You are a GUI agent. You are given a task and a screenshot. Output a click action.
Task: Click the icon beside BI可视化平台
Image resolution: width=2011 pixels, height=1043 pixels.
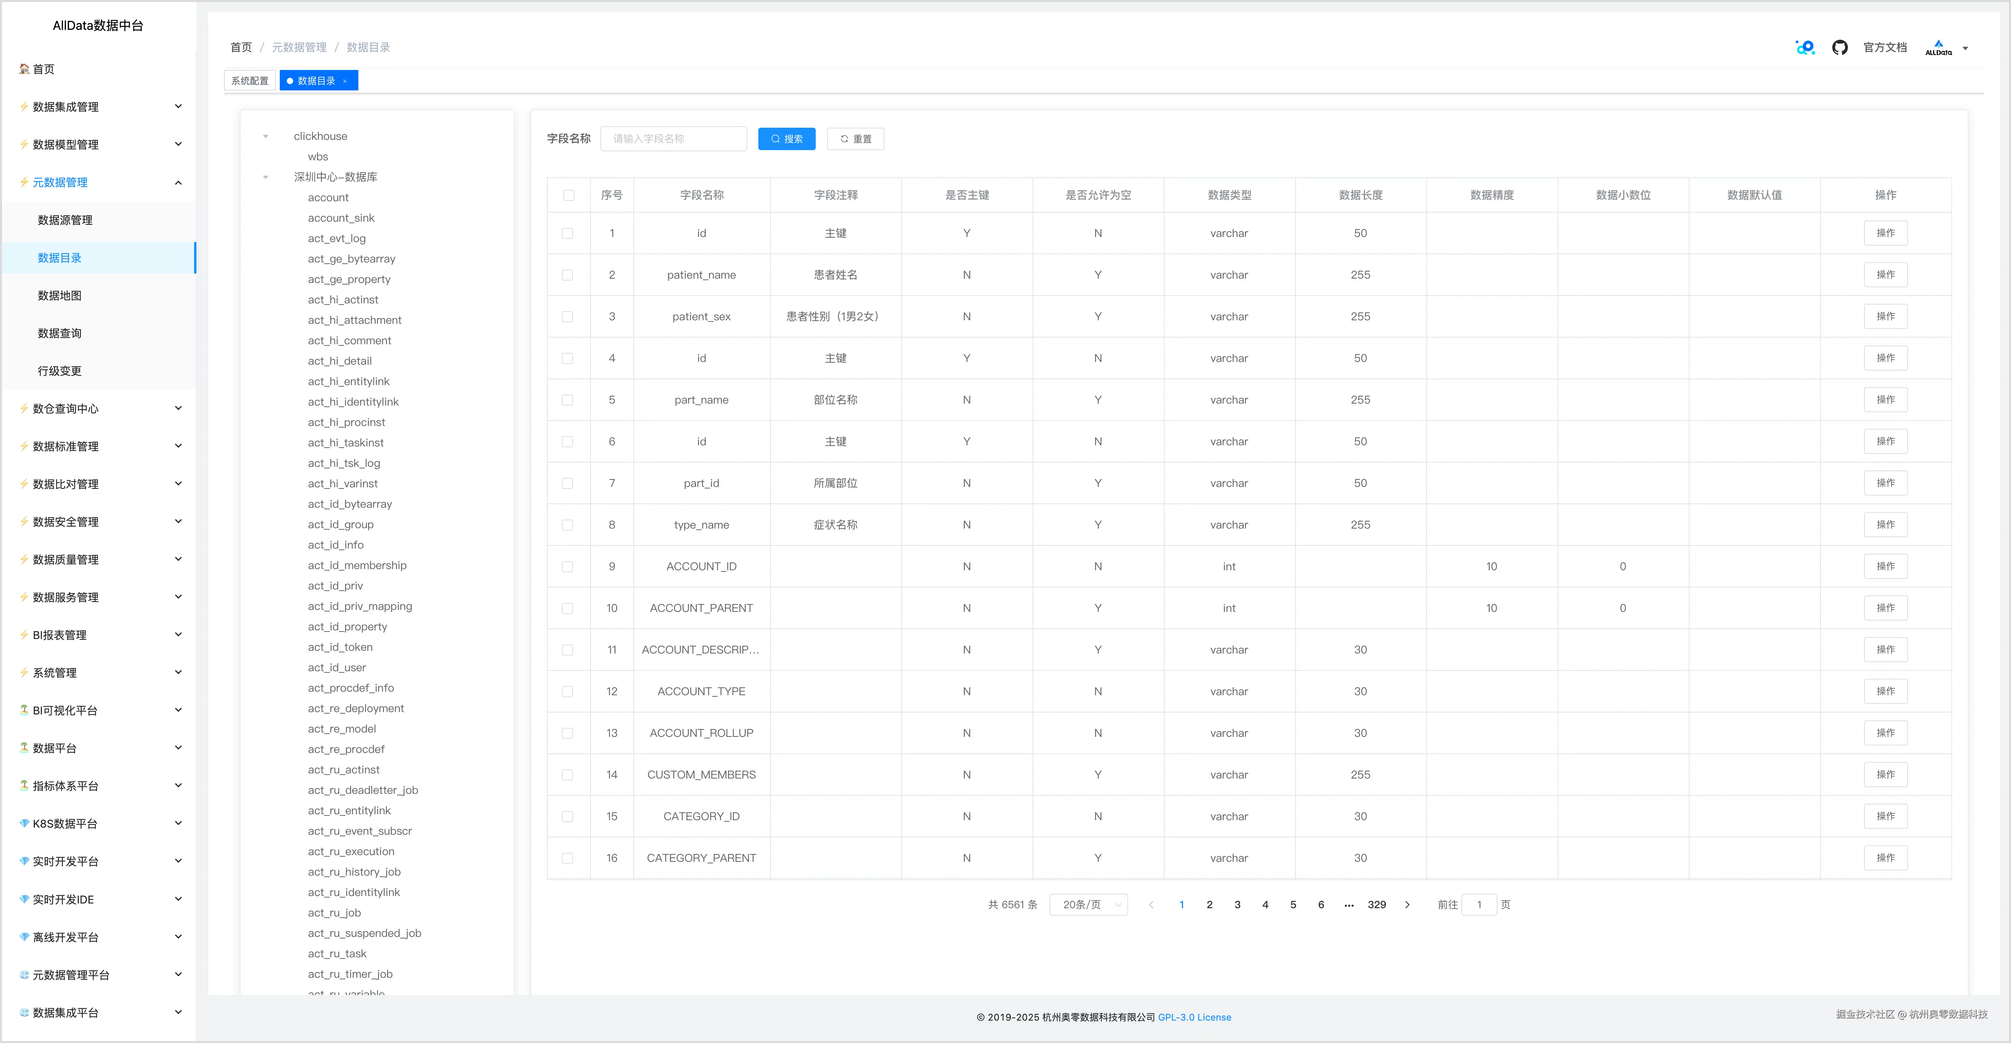tap(24, 711)
